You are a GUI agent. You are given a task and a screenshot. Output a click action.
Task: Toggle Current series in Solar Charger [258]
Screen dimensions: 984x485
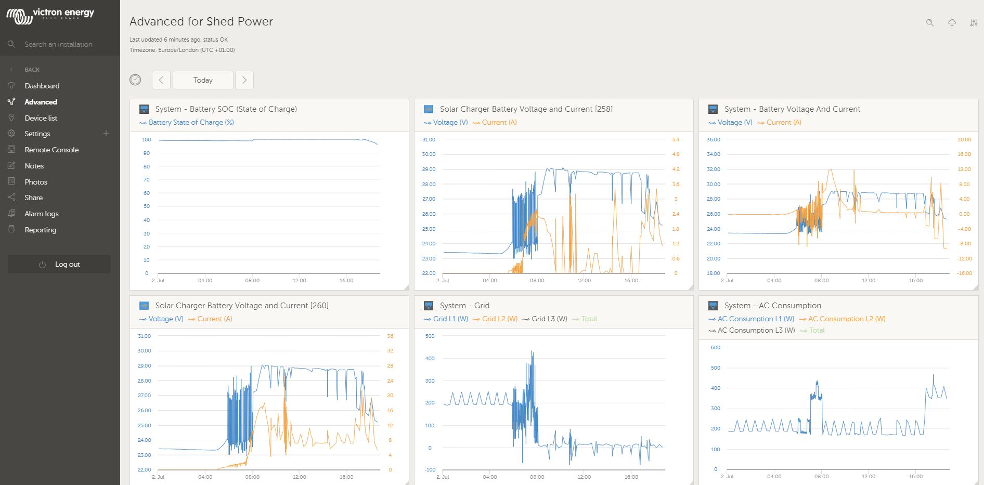[x=495, y=123]
